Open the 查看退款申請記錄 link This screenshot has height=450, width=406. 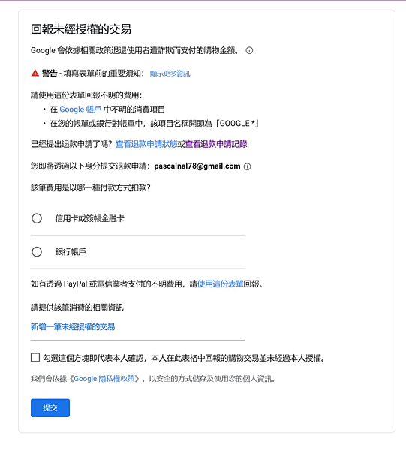pos(216,144)
